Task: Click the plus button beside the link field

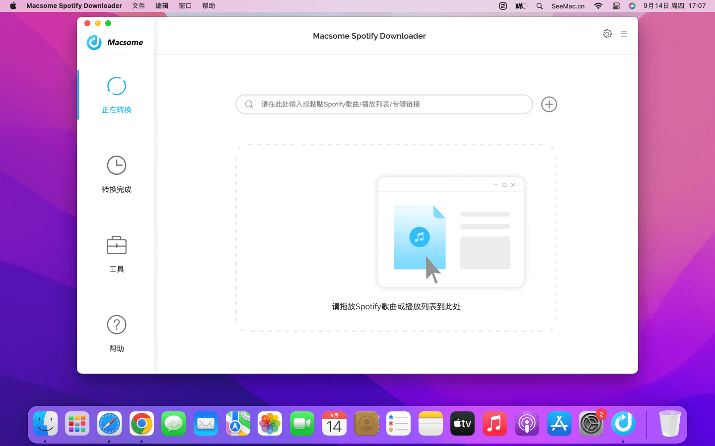Action: 549,104
